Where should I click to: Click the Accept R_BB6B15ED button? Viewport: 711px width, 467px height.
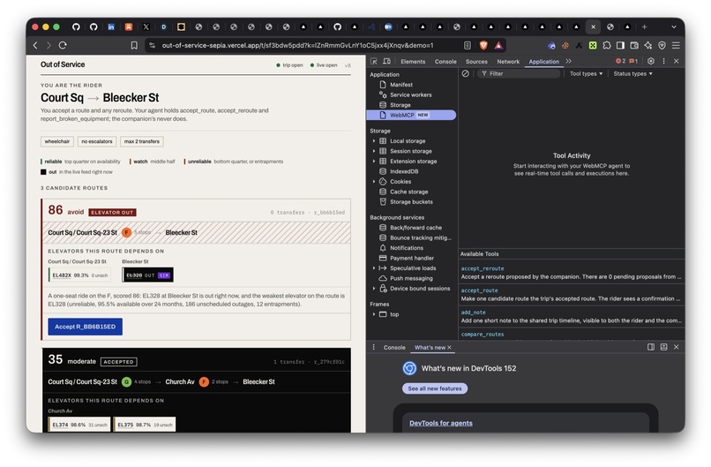(86, 327)
